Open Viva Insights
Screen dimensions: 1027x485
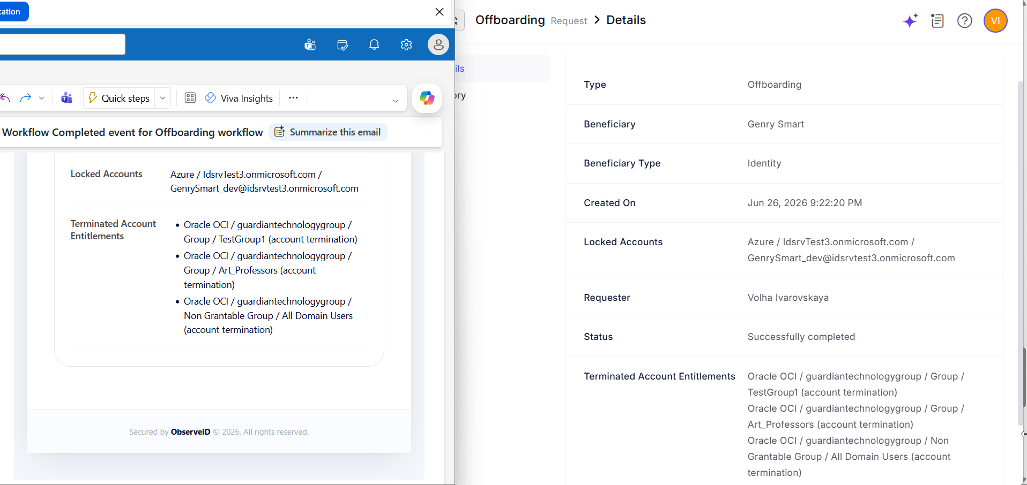coord(239,98)
